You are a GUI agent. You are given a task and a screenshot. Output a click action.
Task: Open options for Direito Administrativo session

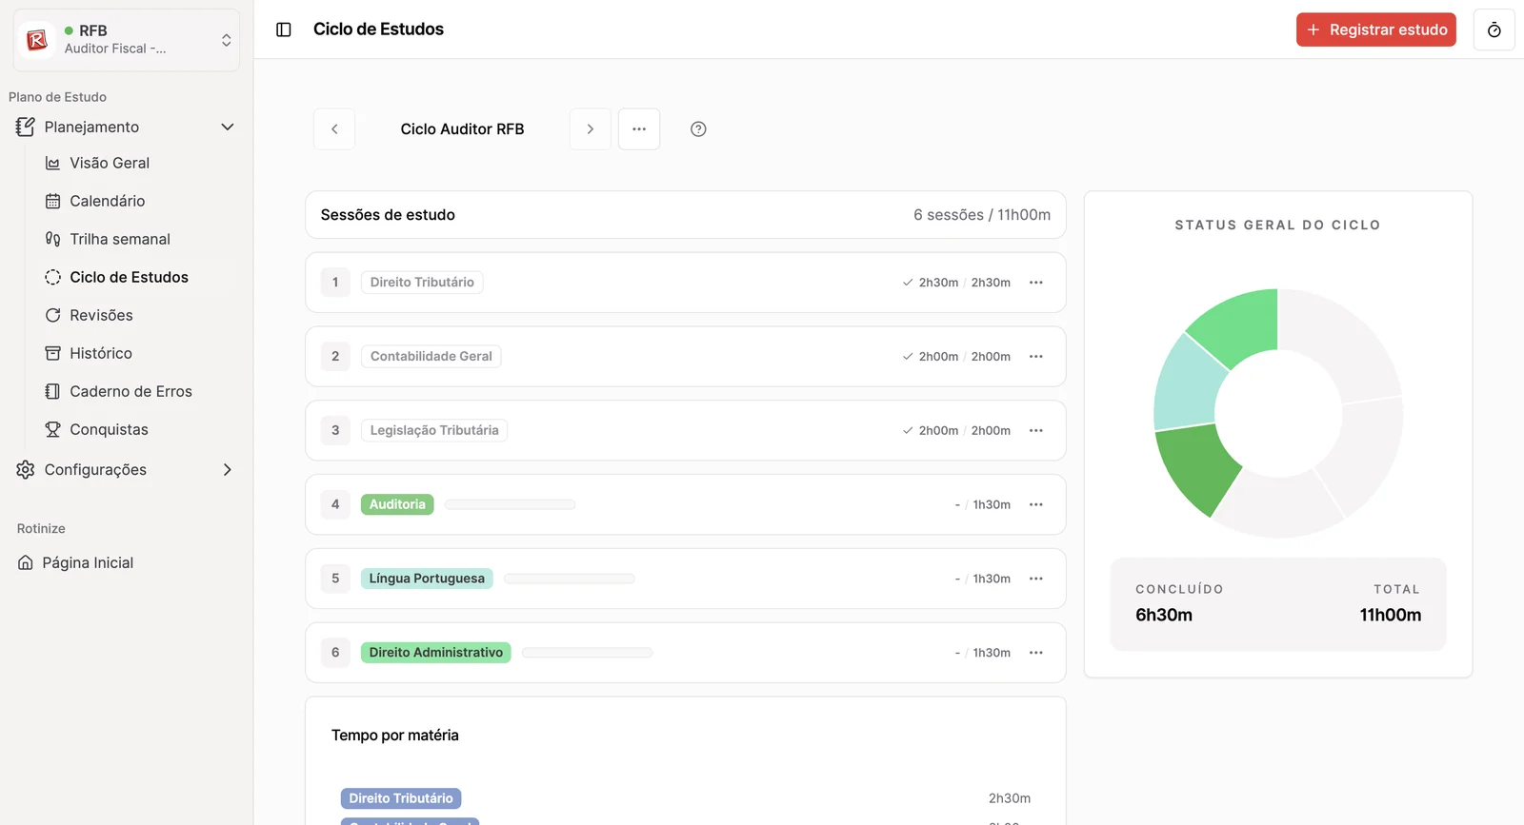(x=1036, y=653)
